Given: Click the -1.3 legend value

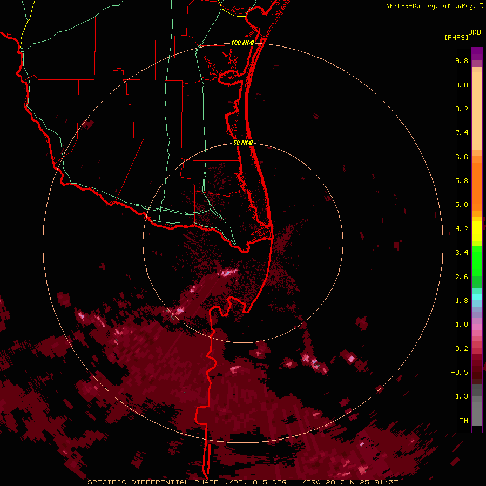Looking at the screenshot, I should [460, 396].
